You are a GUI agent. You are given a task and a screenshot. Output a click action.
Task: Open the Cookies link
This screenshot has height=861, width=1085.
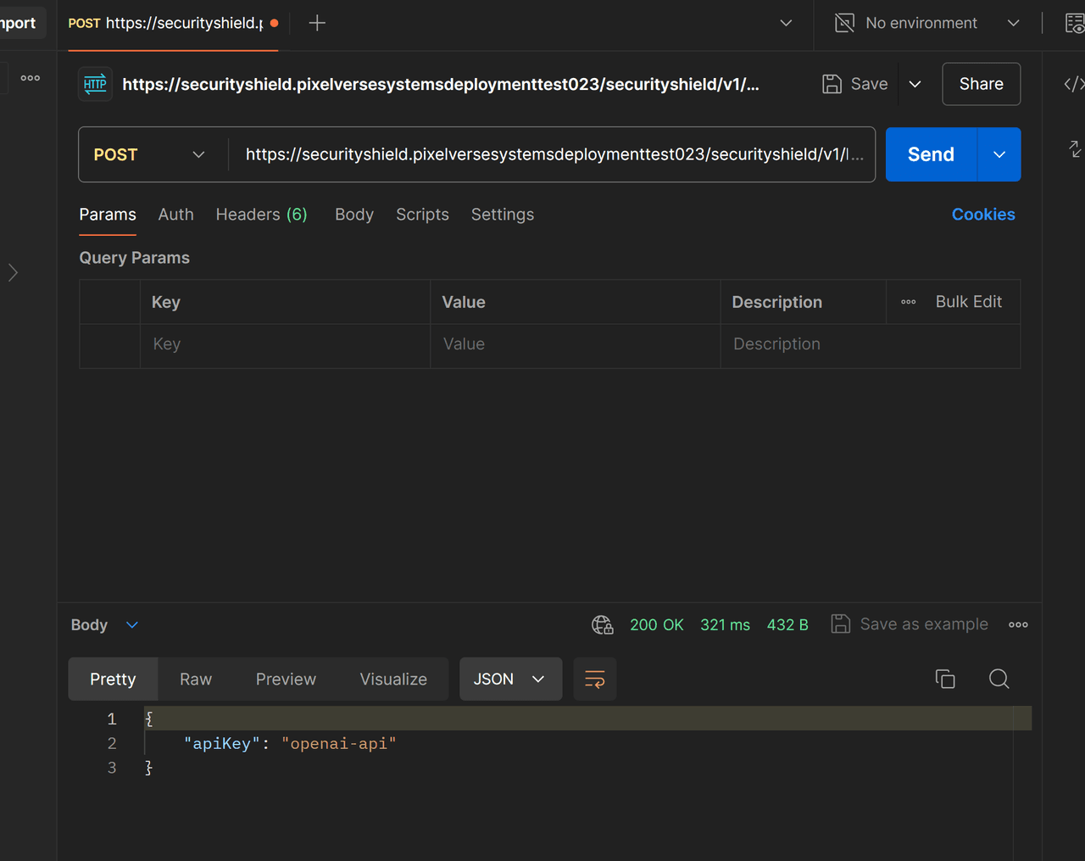[x=982, y=215]
